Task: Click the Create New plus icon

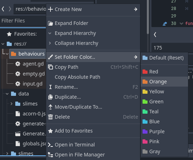Action: click(50, 9)
